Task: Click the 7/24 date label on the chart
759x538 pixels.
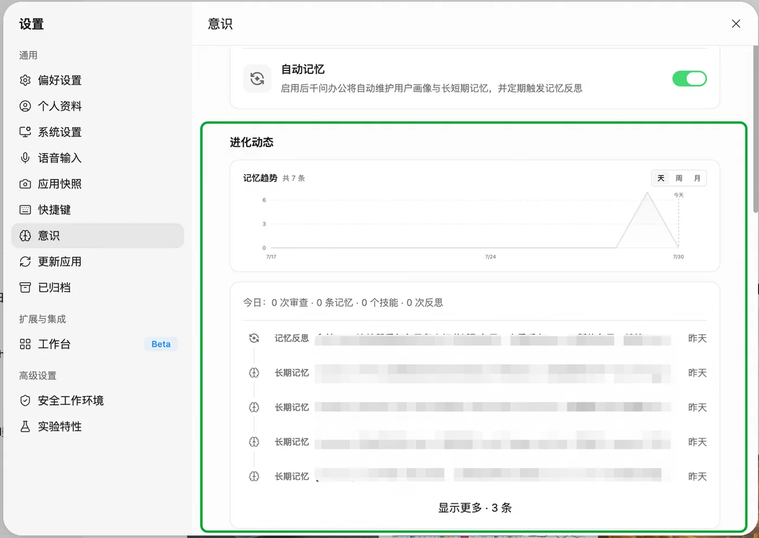Action: (x=491, y=257)
